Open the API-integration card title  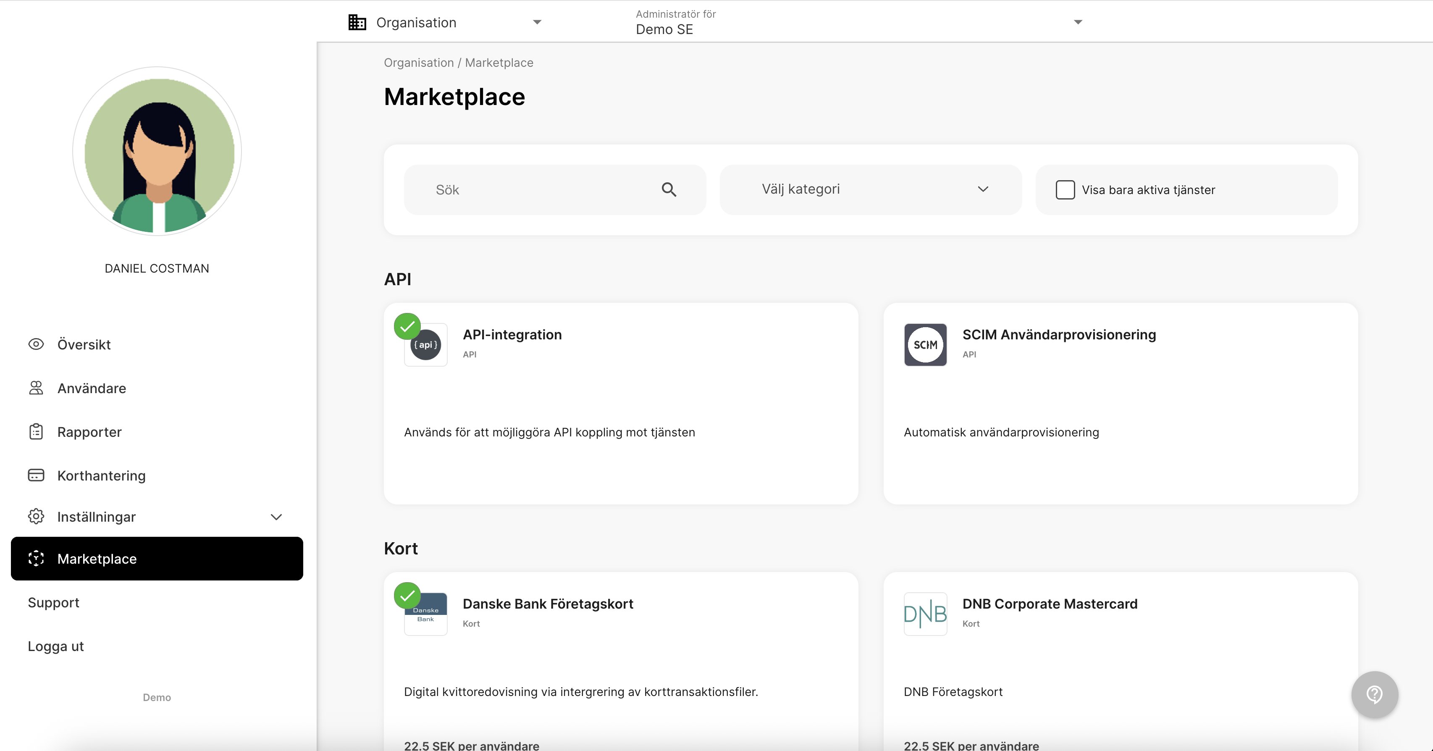point(512,334)
